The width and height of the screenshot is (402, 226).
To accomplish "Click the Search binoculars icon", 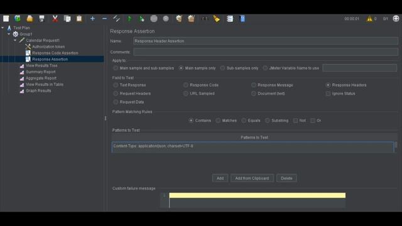I will tap(204, 18).
